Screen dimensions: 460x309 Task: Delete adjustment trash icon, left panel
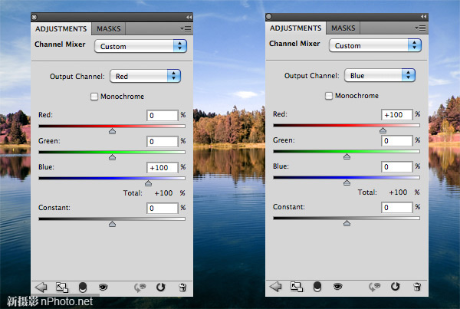pos(182,288)
